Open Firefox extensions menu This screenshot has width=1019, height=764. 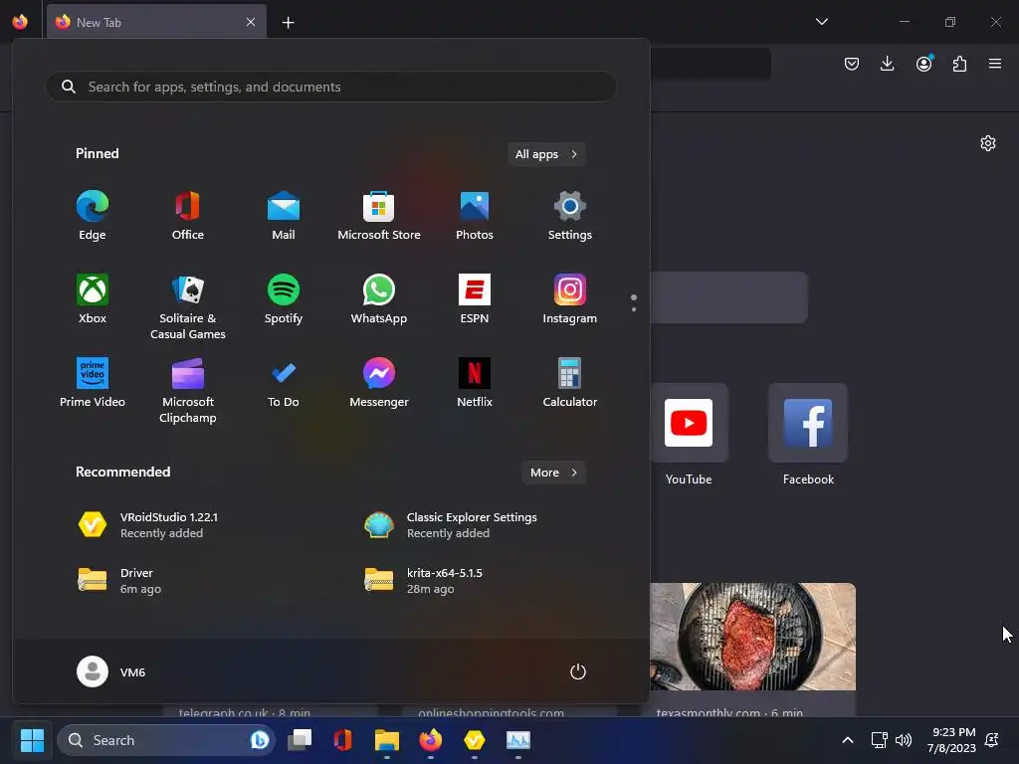pos(959,64)
